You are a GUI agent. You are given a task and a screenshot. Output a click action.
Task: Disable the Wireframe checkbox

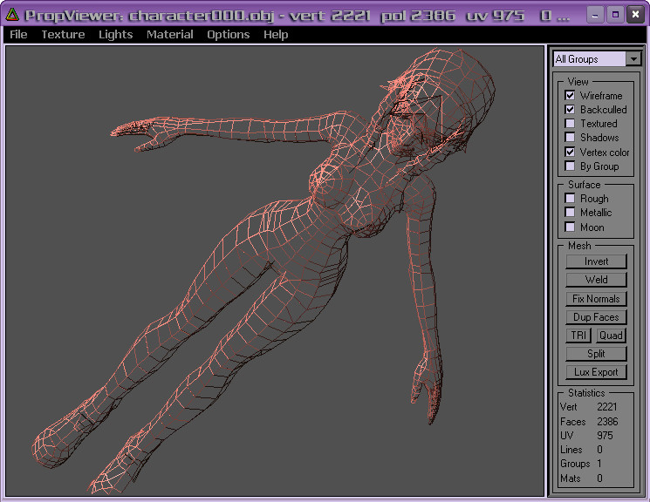pyautogui.click(x=570, y=95)
